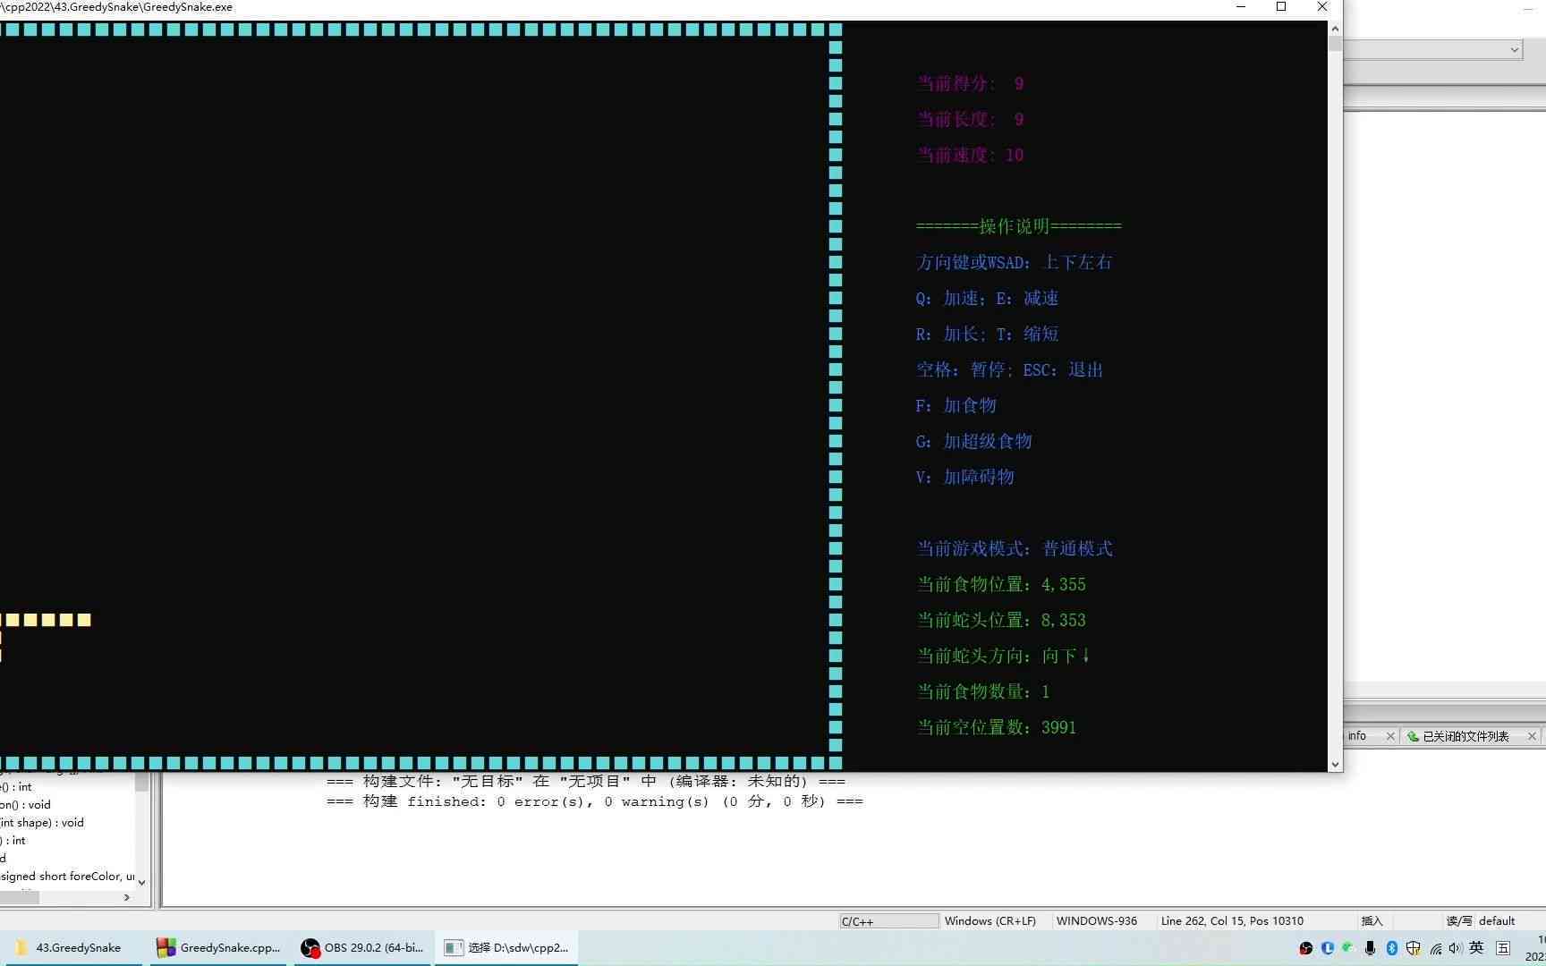Screen dimensions: 1546x966
Task: Open Windows Security shield tray icon
Action: pos(1413,948)
